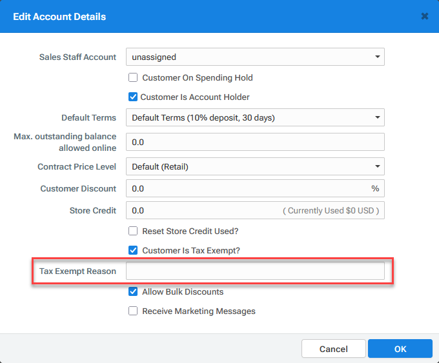
Task: Open the Contract Price Level dropdown
Action: pyautogui.click(x=255, y=166)
